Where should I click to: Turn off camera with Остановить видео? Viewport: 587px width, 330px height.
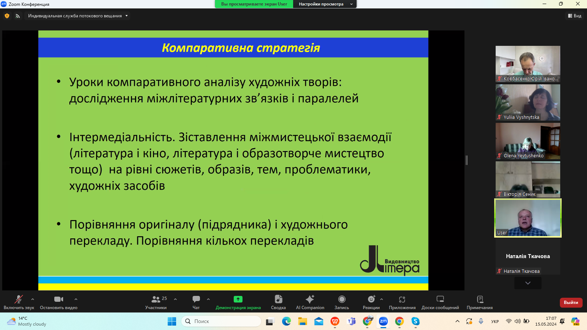pyautogui.click(x=59, y=302)
